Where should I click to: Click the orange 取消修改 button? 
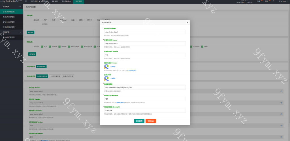(x=151, y=121)
